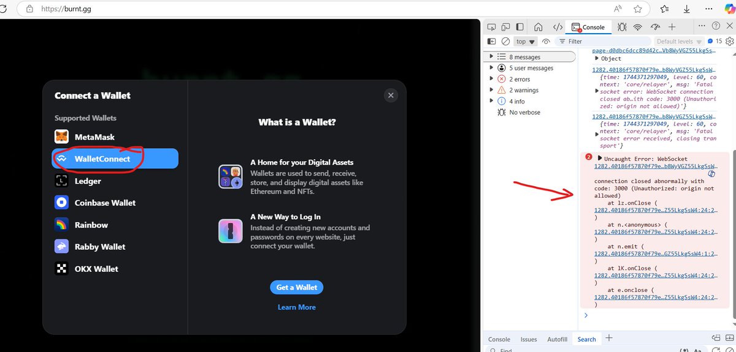
Task: Switch to the drawer Console tab
Action: tap(499, 339)
